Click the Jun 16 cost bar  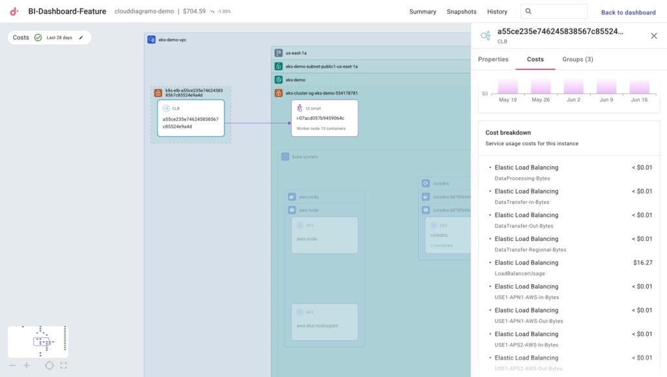(640, 87)
